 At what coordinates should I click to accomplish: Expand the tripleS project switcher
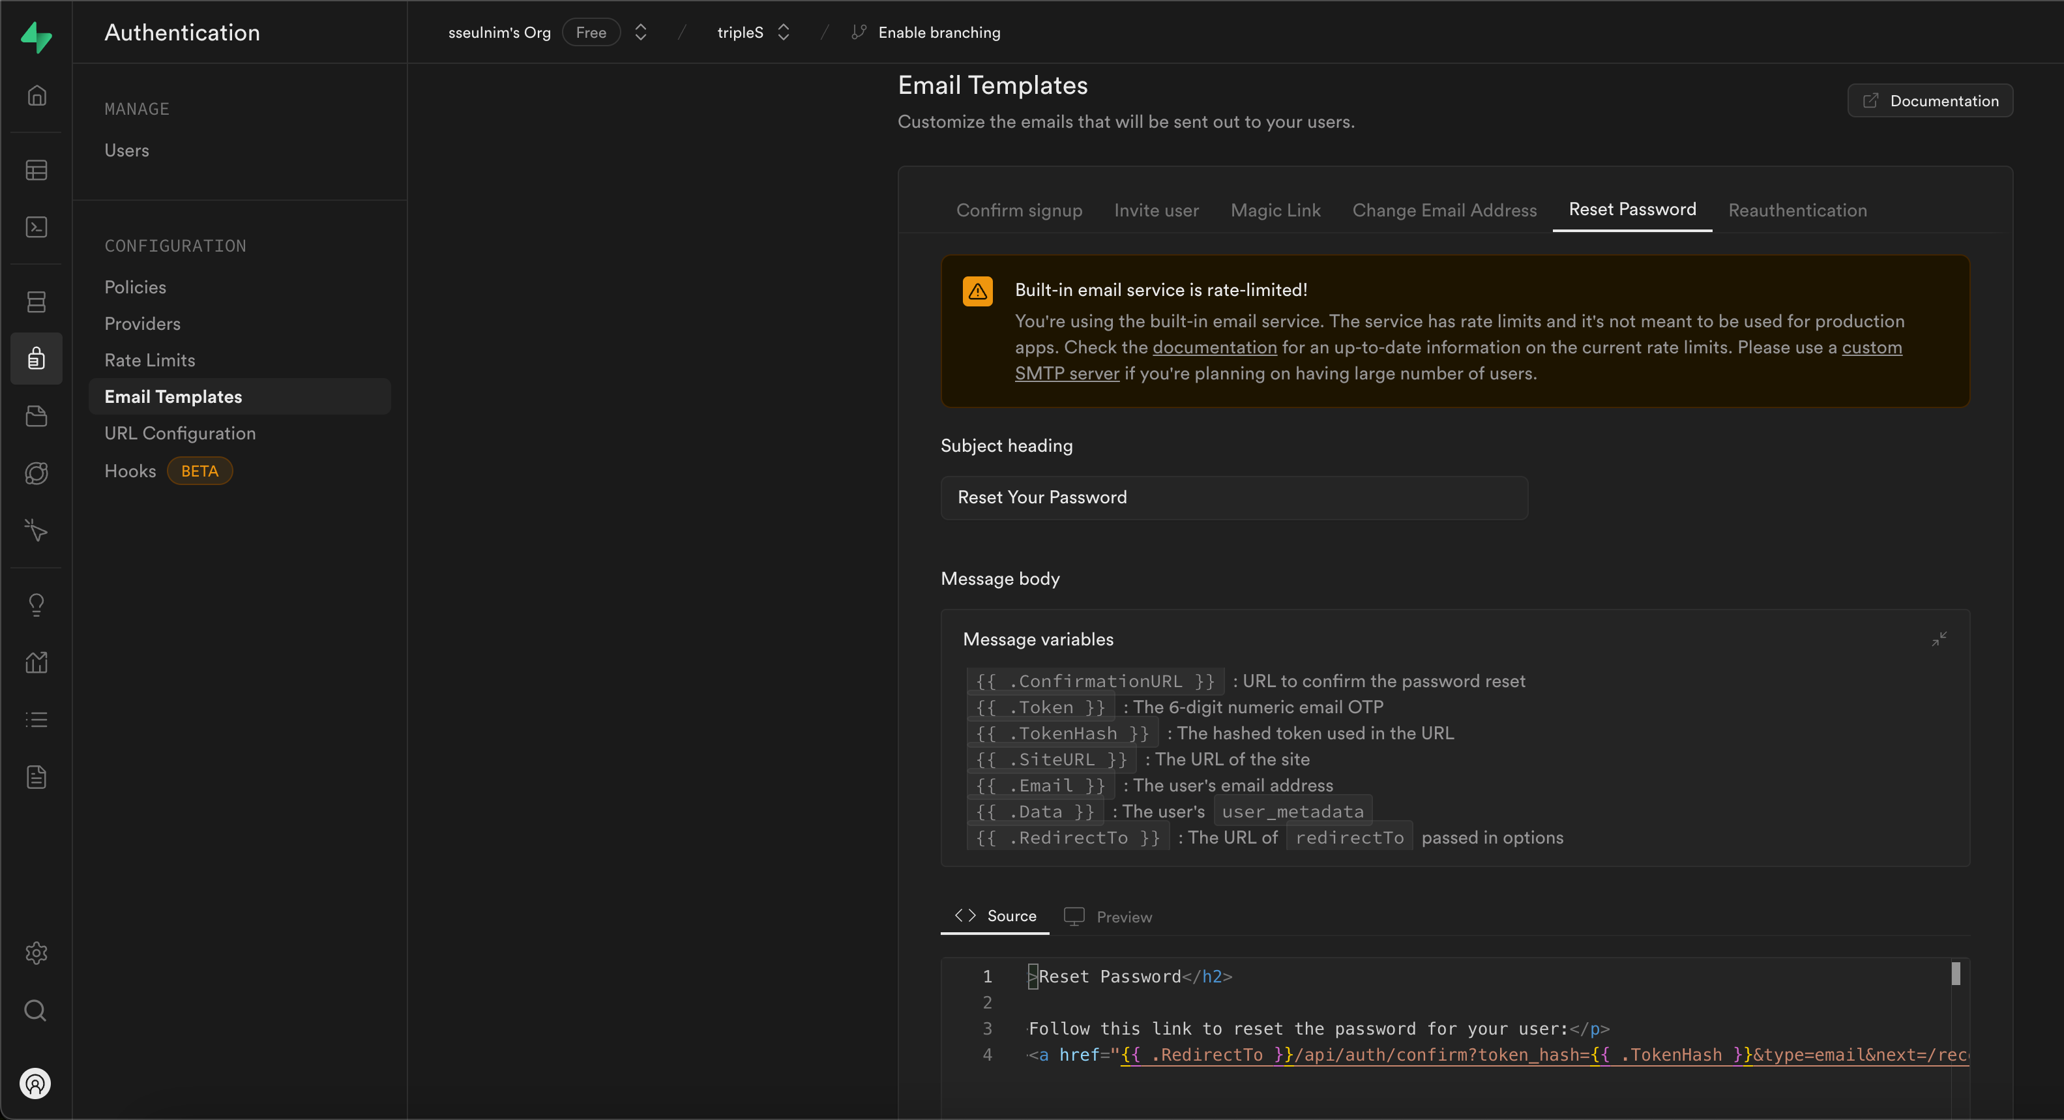tap(783, 32)
